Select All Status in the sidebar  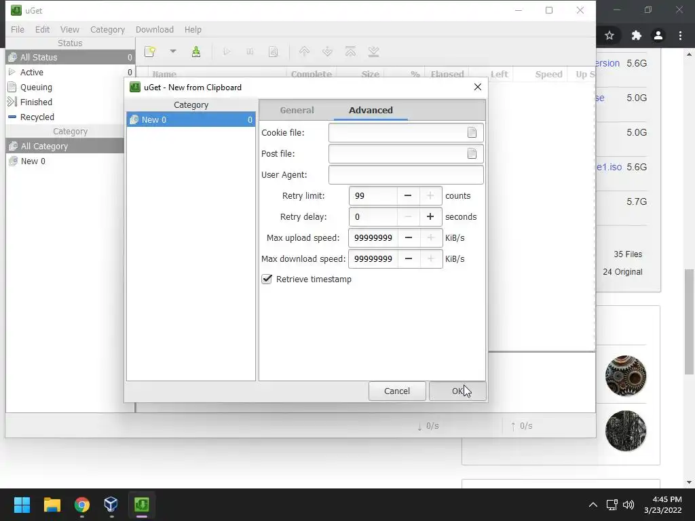point(70,57)
